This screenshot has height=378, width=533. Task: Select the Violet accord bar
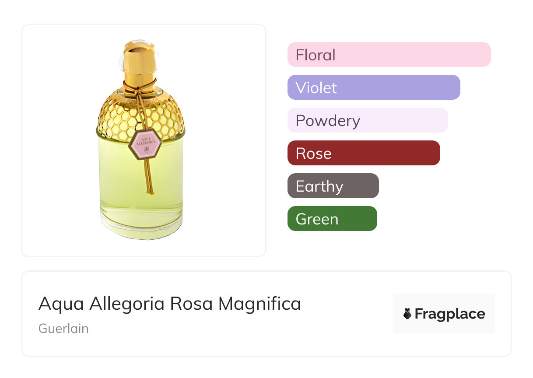[x=374, y=87]
